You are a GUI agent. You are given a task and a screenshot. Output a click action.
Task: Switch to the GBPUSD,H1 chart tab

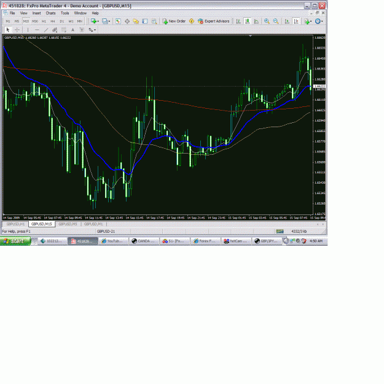(15, 224)
